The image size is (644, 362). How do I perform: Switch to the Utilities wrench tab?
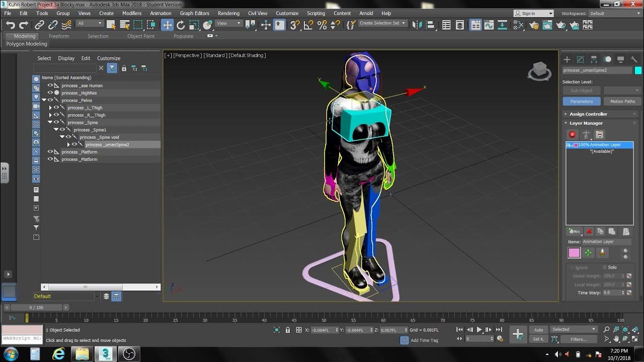coord(634,59)
